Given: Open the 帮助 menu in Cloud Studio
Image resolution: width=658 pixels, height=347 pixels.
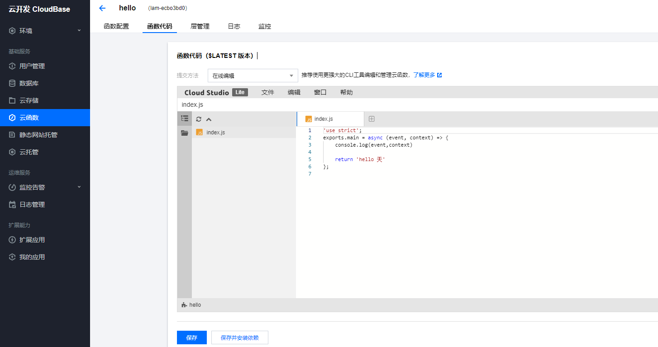Looking at the screenshot, I should point(346,92).
